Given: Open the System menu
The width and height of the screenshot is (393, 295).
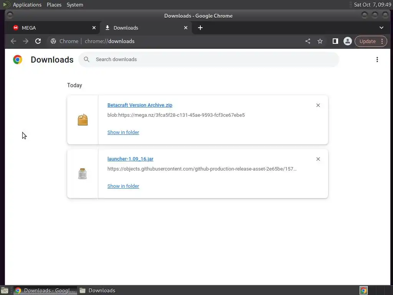Looking at the screenshot, I should click(75, 5).
